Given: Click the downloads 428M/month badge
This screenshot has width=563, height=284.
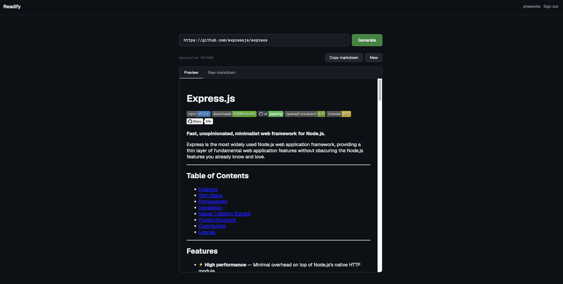Looking at the screenshot, I should click(x=234, y=114).
